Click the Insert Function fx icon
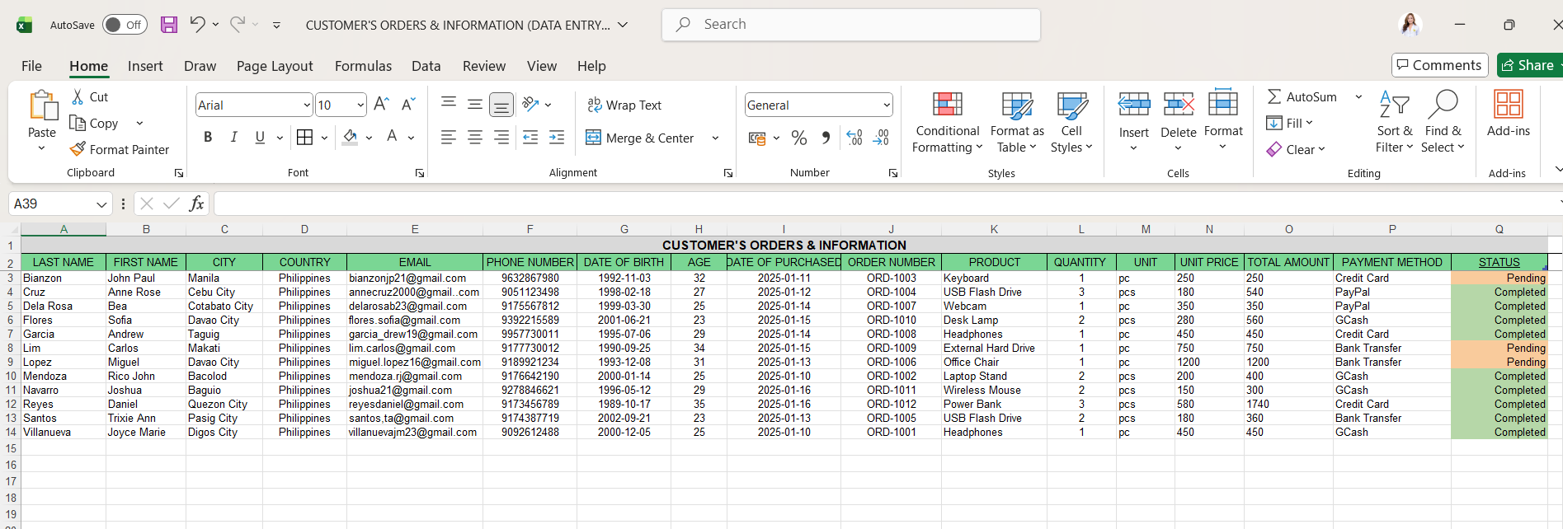The width and height of the screenshot is (1563, 529). coord(196,204)
